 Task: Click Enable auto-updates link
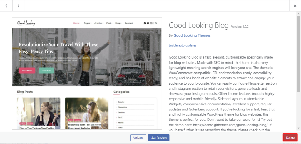click(182, 45)
